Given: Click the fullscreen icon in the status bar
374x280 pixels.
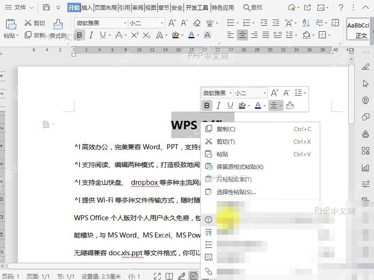Looking at the screenshot, I should tap(157, 276).
